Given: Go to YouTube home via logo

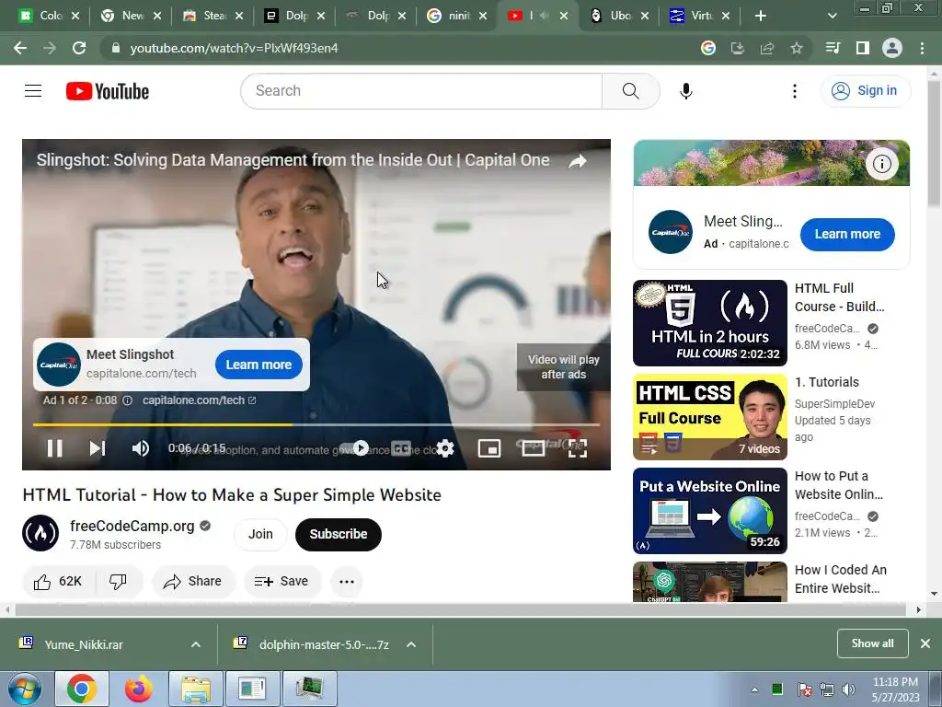Looking at the screenshot, I should [x=108, y=91].
